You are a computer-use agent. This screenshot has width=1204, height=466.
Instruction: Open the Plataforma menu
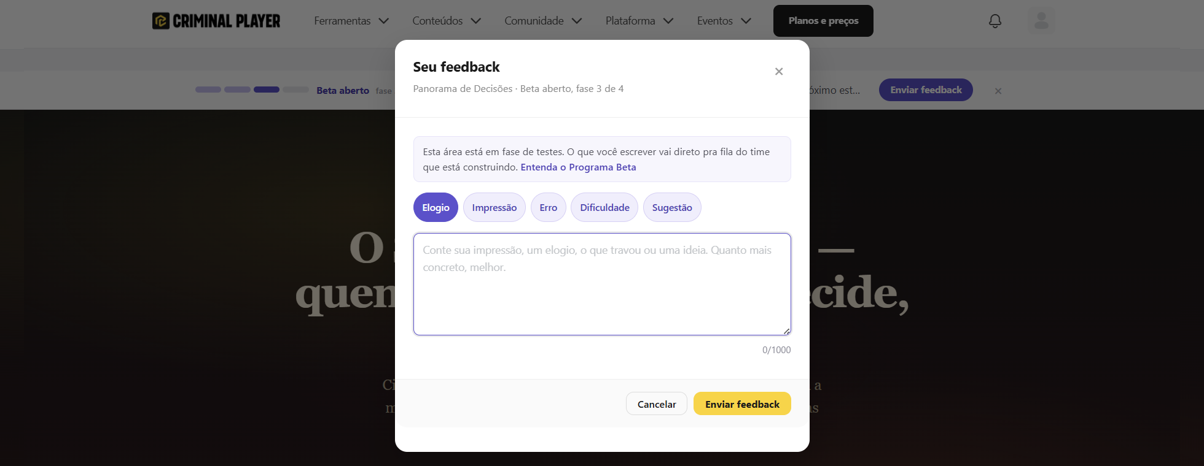(639, 21)
